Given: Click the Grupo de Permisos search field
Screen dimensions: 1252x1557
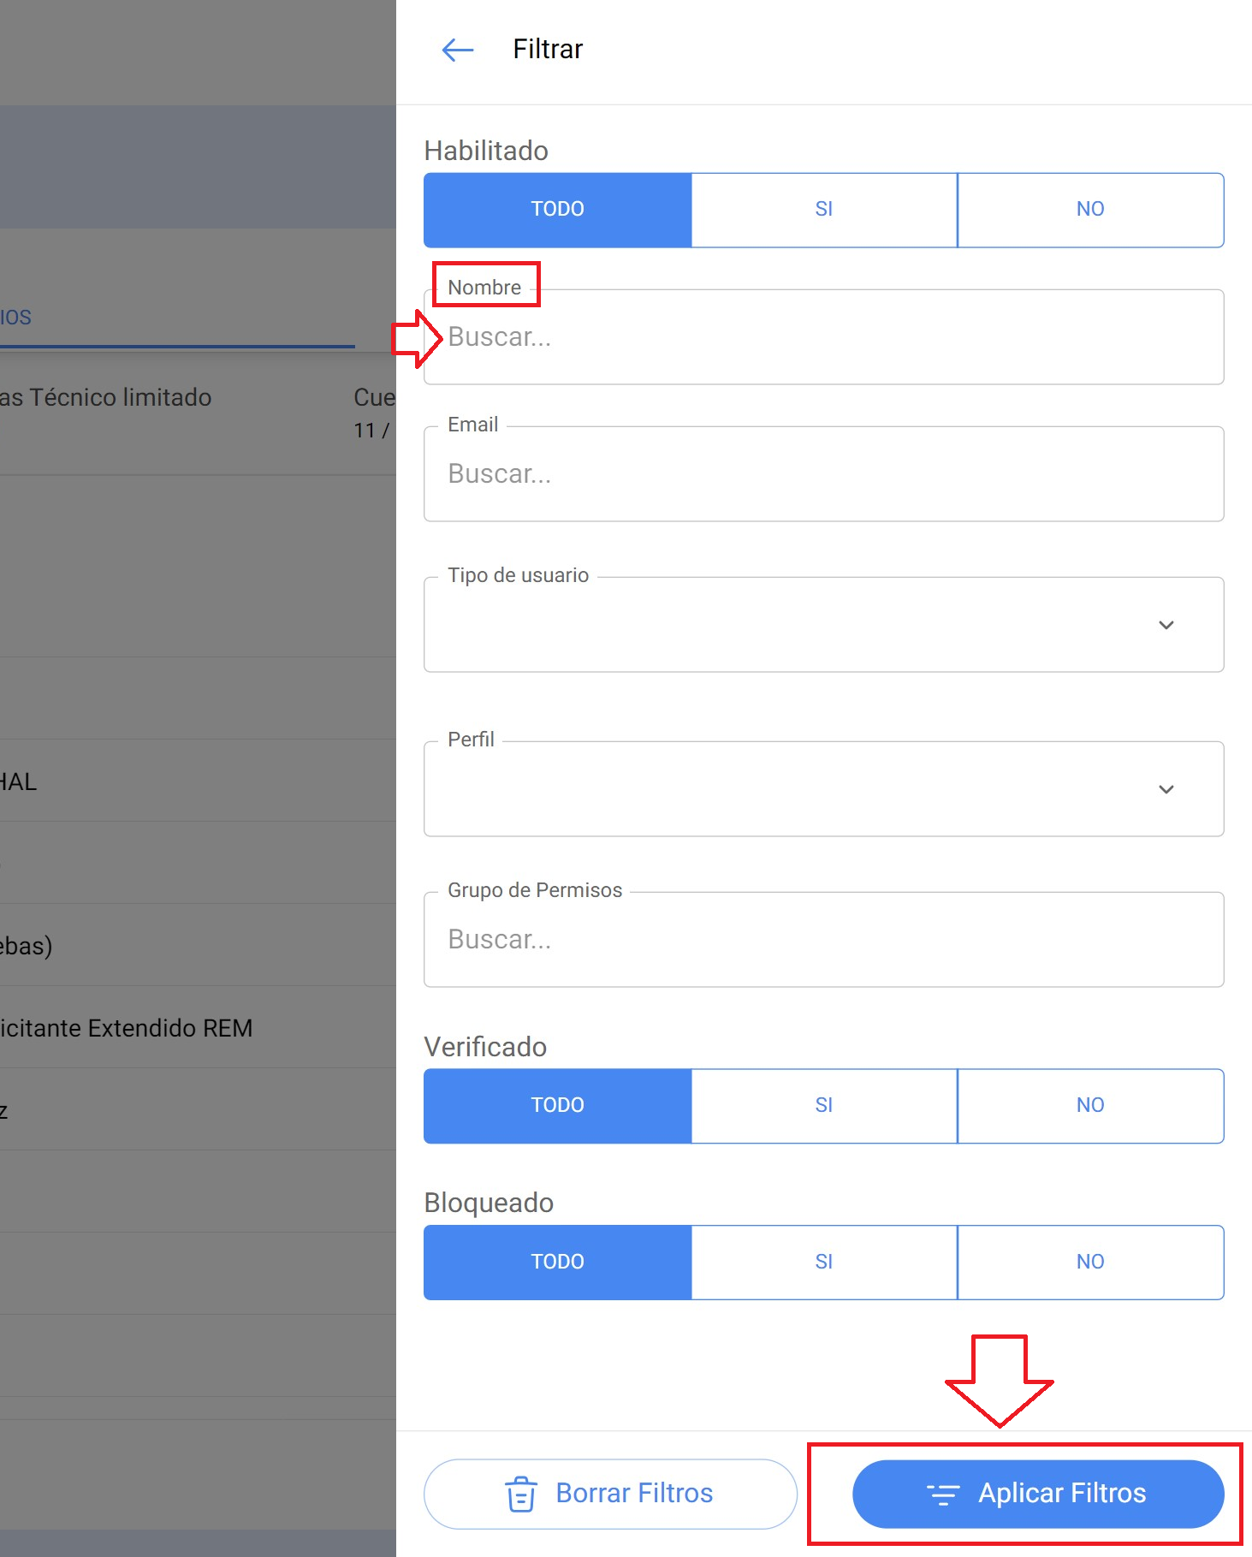Looking at the screenshot, I should 822,940.
